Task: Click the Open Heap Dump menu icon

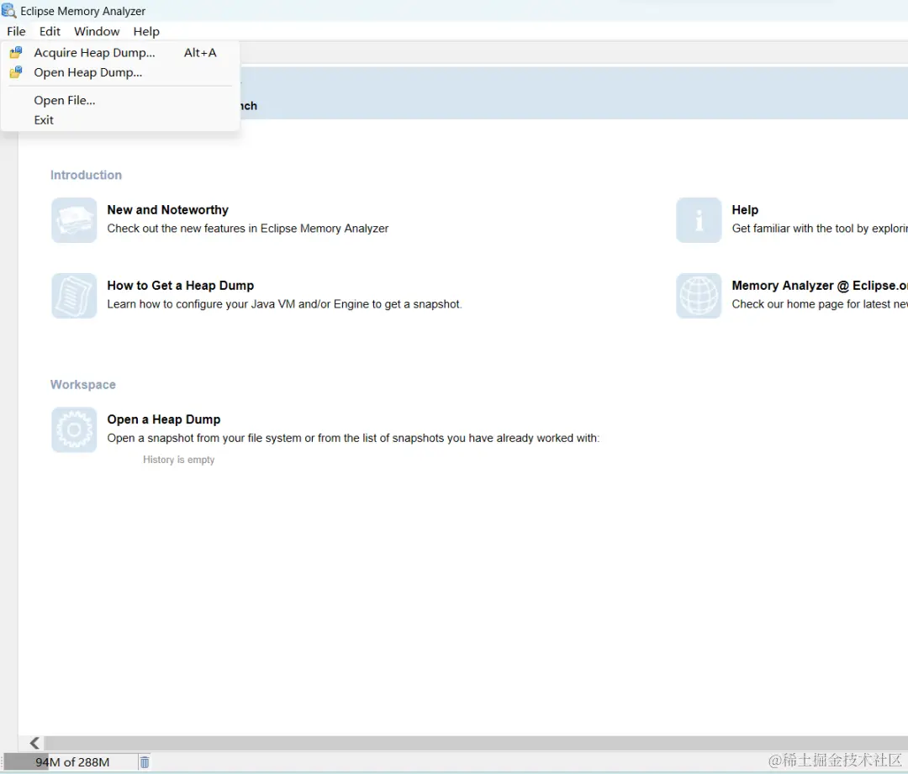Action: click(16, 72)
